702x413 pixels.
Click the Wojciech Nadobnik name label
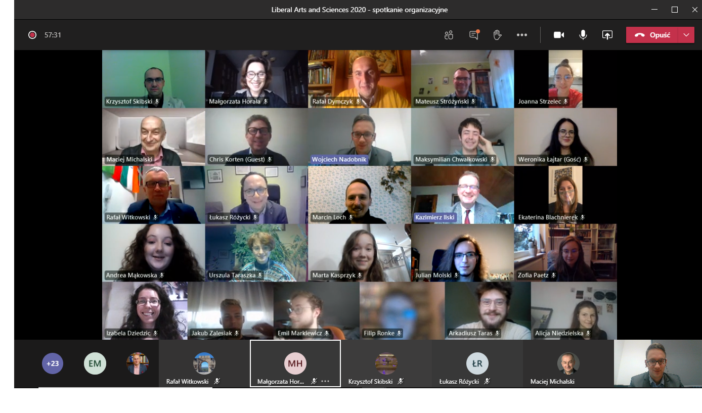(339, 160)
